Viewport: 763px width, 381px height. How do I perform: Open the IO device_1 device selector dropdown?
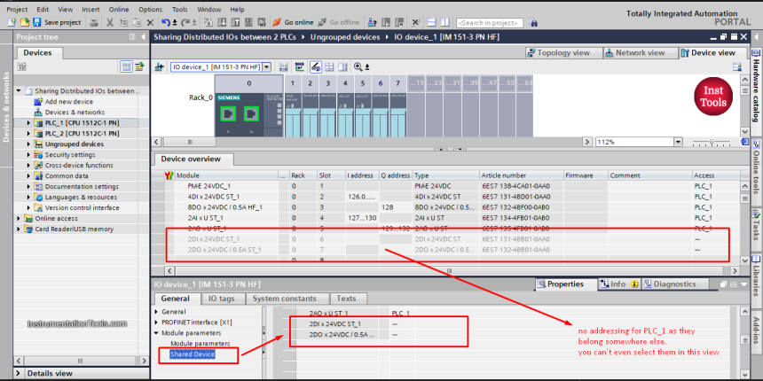coord(266,67)
